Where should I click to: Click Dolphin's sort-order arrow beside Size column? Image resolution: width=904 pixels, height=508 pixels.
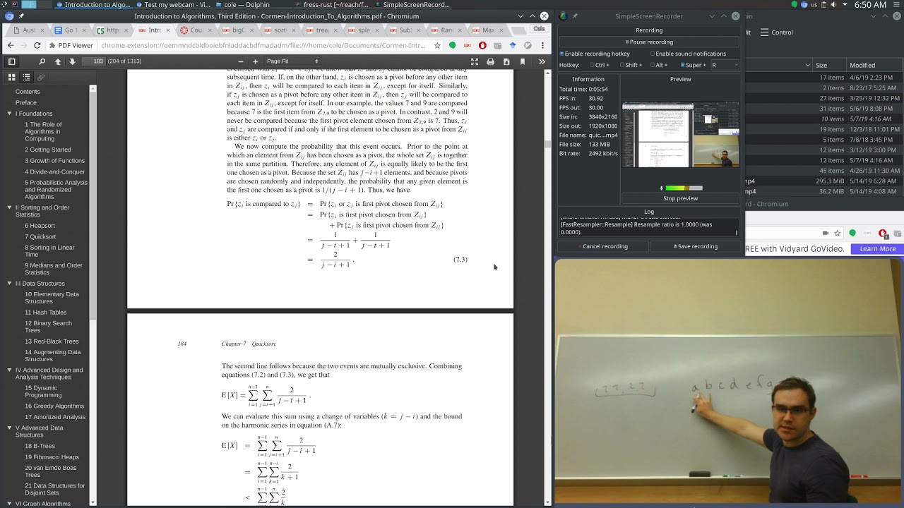coord(808,65)
